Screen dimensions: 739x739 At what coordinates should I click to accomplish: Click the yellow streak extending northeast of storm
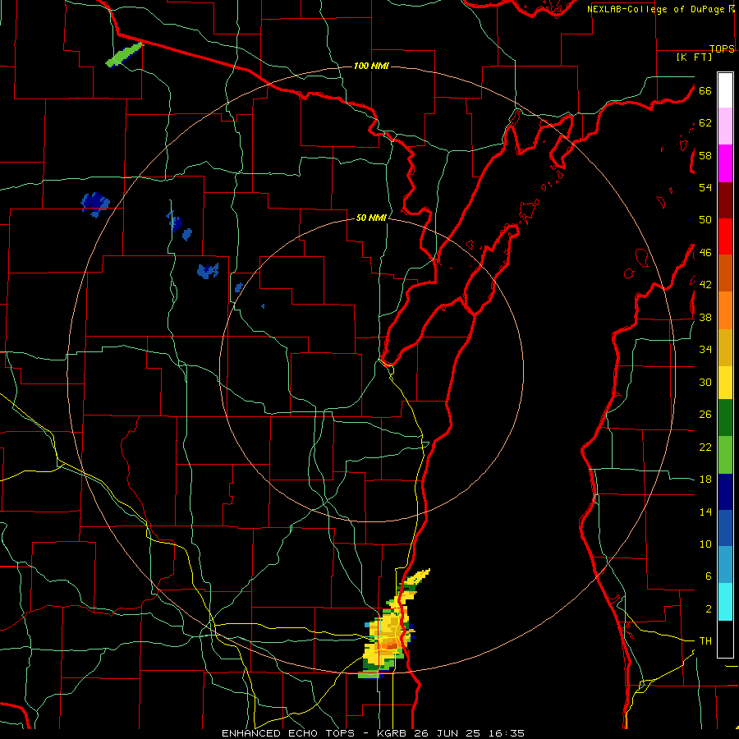coord(417,577)
